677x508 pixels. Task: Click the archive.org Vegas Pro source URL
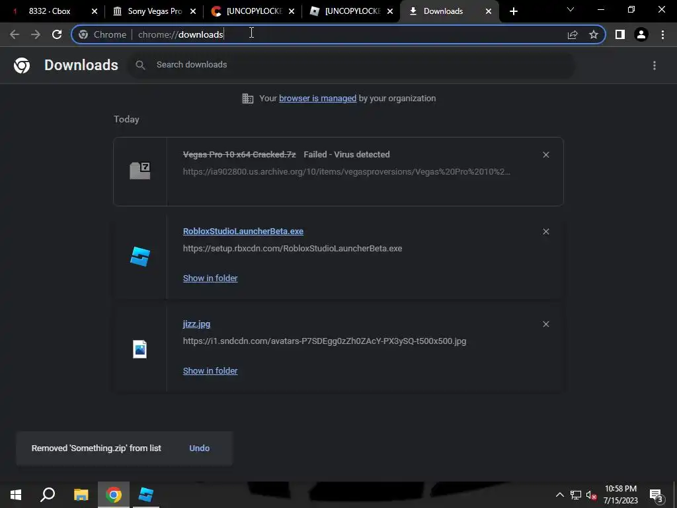pos(346,172)
